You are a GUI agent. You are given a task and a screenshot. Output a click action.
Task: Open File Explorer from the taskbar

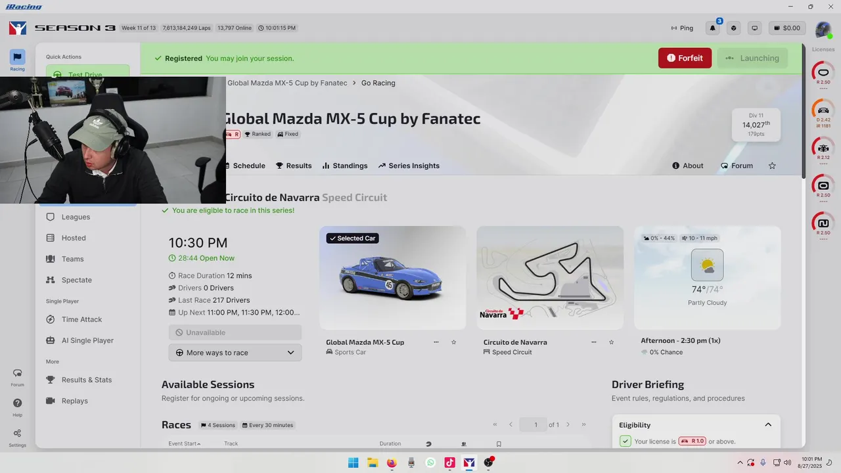click(373, 462)
